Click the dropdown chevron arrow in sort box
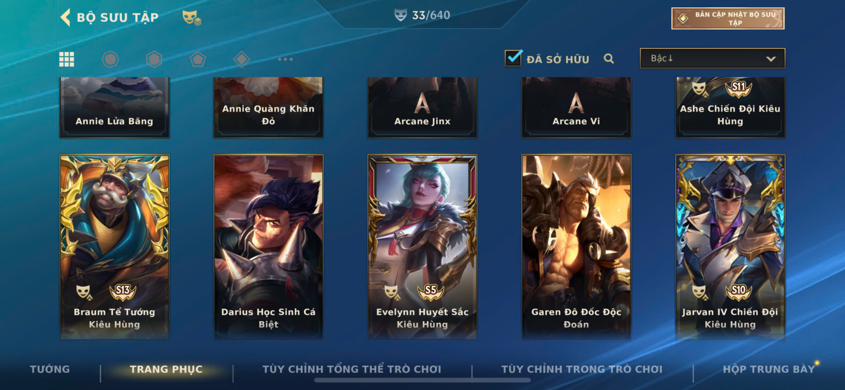The image size is (845, 390). click(x=771, y=59)
